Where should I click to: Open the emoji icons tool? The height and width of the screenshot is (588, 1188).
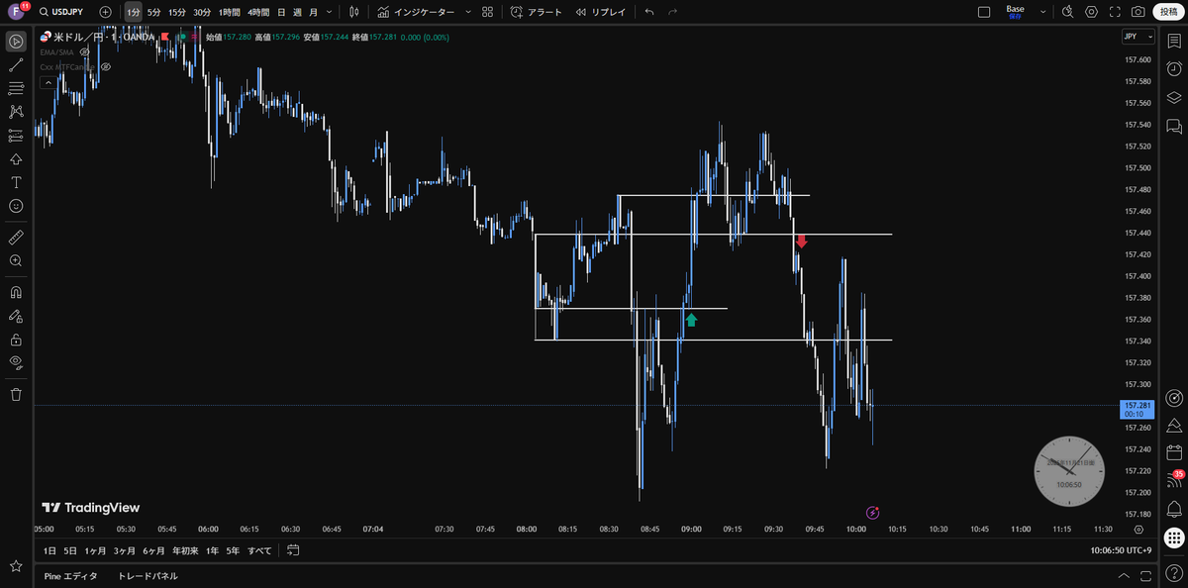(x=16, y=206)
